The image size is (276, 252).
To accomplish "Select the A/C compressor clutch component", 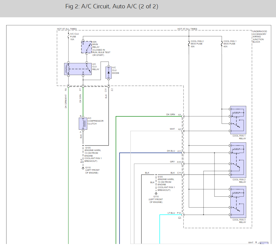I will point(83,124).
